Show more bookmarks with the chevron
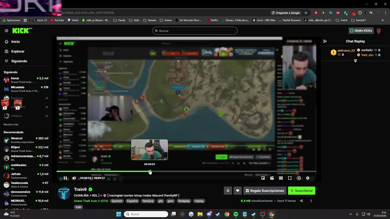This screenshot has height=219, width=390. point(383,20)
